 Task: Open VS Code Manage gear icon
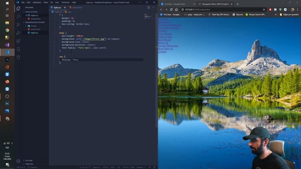click(18, 161)
